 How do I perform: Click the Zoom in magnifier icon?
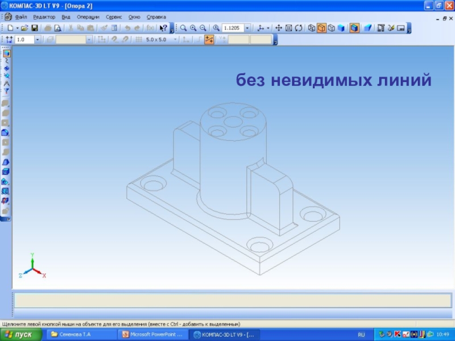pyautogui.click(x=193, y=28)
